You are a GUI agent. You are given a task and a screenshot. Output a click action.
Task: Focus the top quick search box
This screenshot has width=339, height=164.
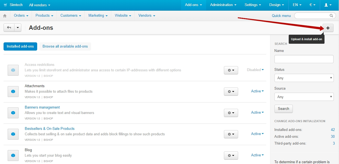tap(315, 16)
